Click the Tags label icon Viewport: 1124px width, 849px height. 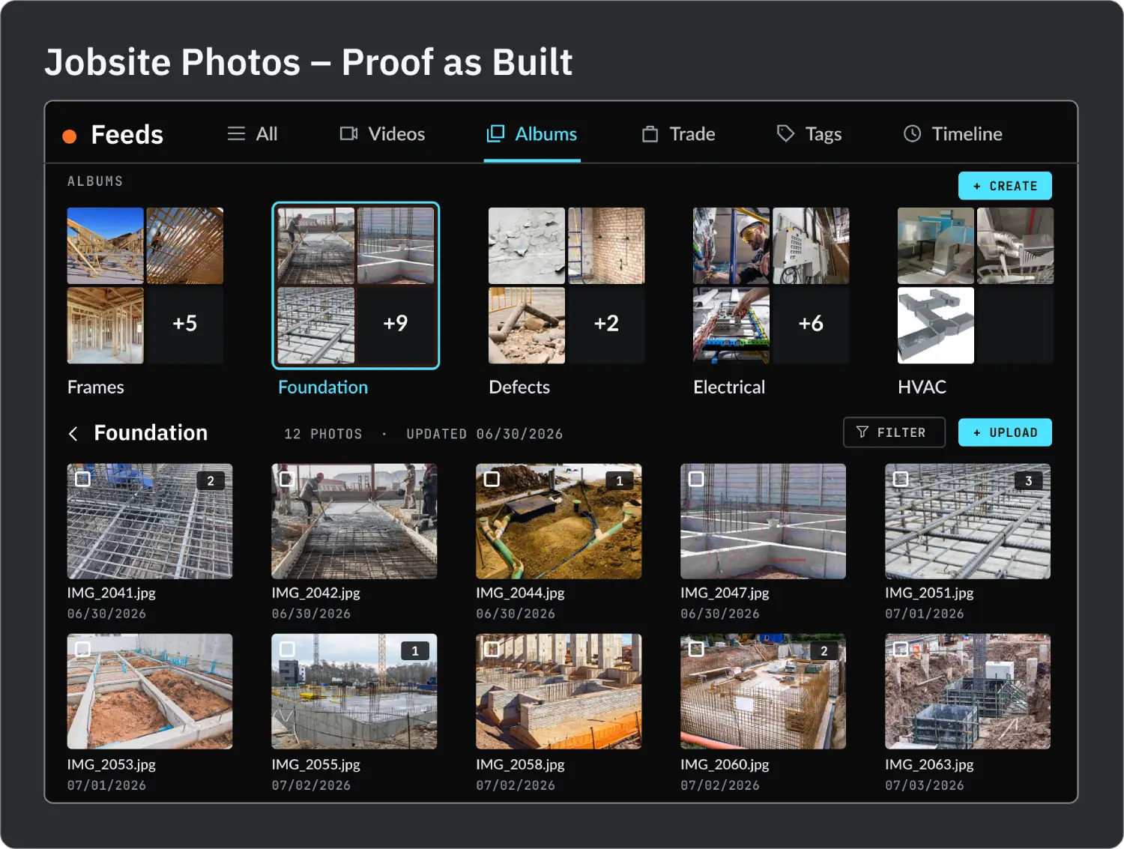(x=785, y=134)
